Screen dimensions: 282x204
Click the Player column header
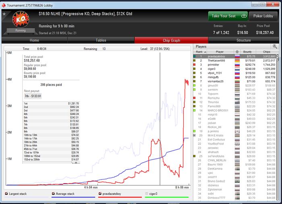(220, 52)
